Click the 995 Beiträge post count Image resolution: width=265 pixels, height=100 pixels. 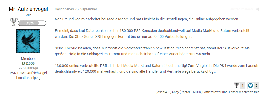click(x=28, y=68)
